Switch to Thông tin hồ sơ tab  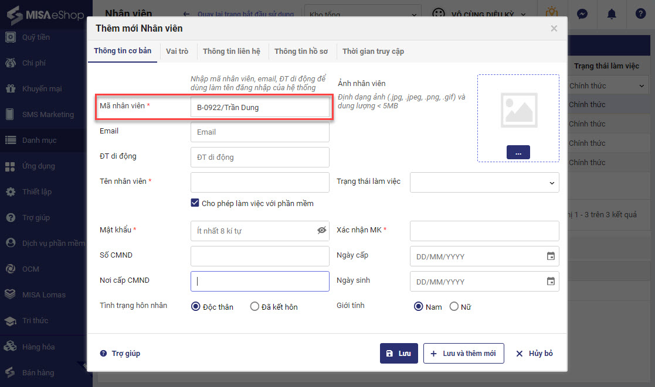301,52
